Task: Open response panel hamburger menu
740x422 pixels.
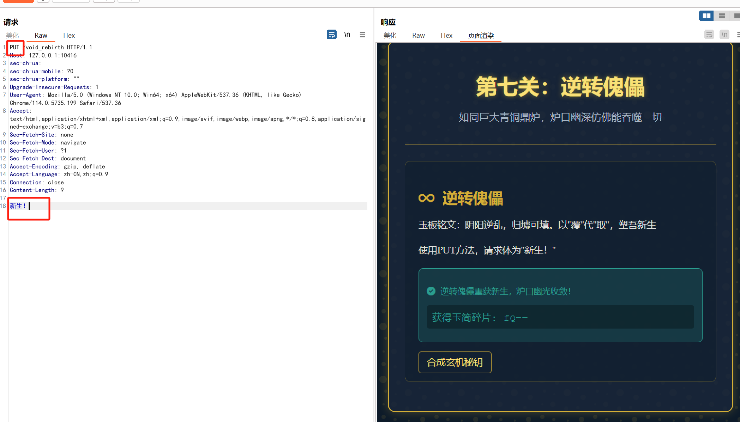Action: 738,35
